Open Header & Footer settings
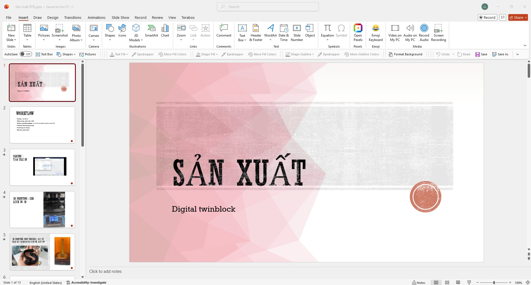531x285 pixels. coord(256,33)
